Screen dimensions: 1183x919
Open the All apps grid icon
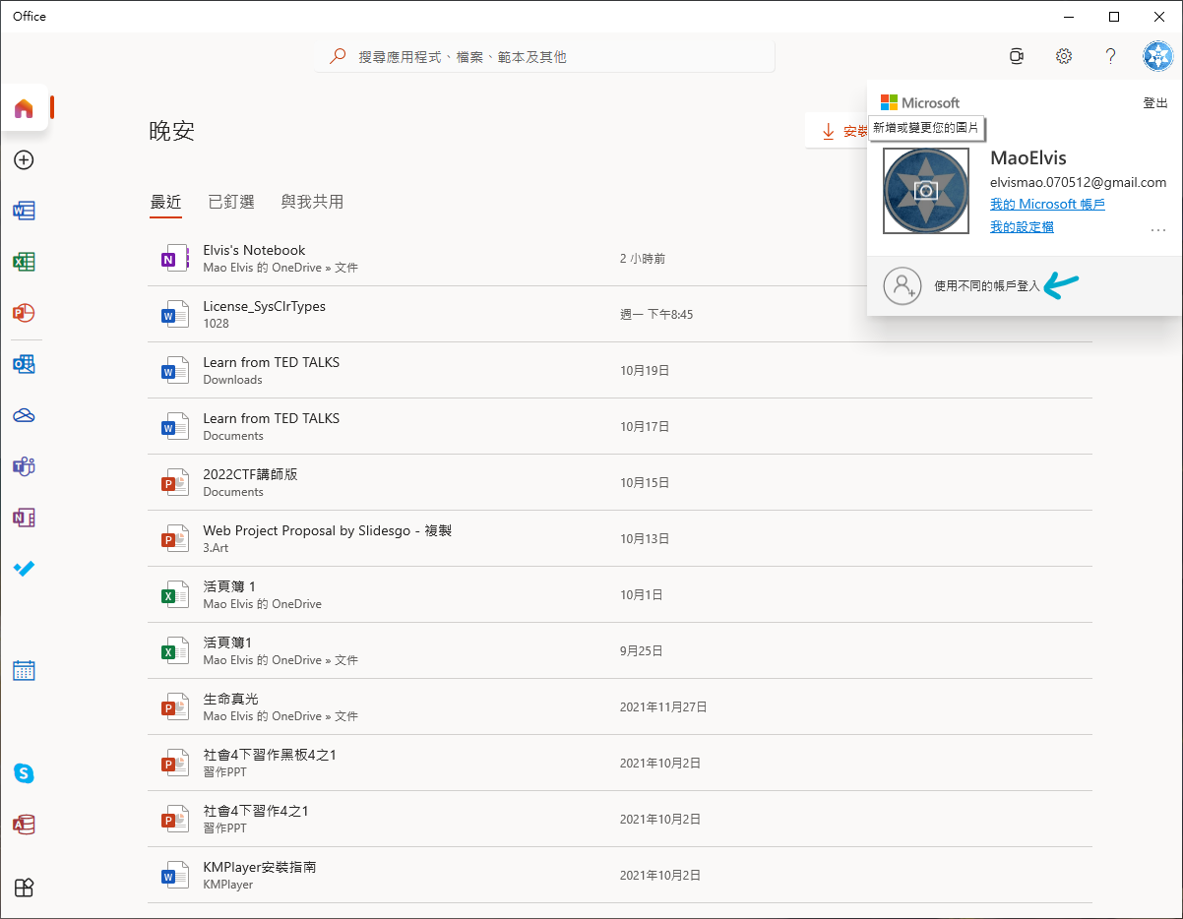click(24, 888)
